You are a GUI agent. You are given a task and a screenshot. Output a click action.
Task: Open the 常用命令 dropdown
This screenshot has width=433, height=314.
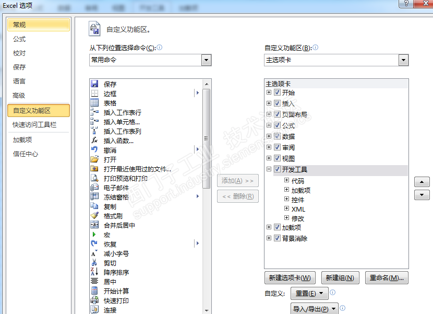[x=206, y=60]
